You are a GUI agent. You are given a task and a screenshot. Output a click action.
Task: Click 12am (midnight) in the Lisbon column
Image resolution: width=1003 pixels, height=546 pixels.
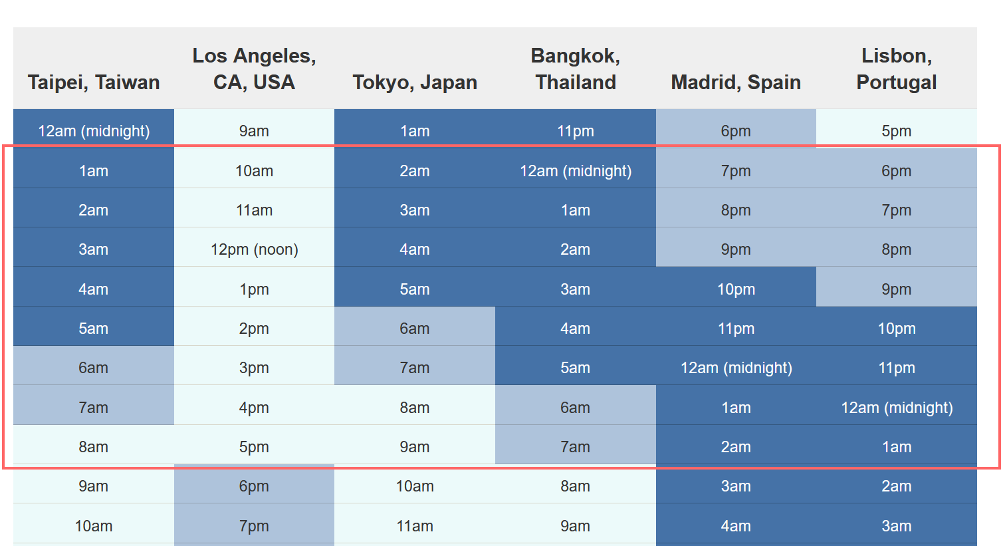tap(897, 408)
